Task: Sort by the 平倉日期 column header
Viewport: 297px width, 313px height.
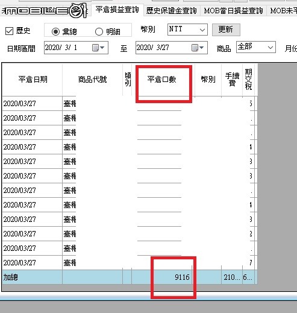Action: [33, 80]
